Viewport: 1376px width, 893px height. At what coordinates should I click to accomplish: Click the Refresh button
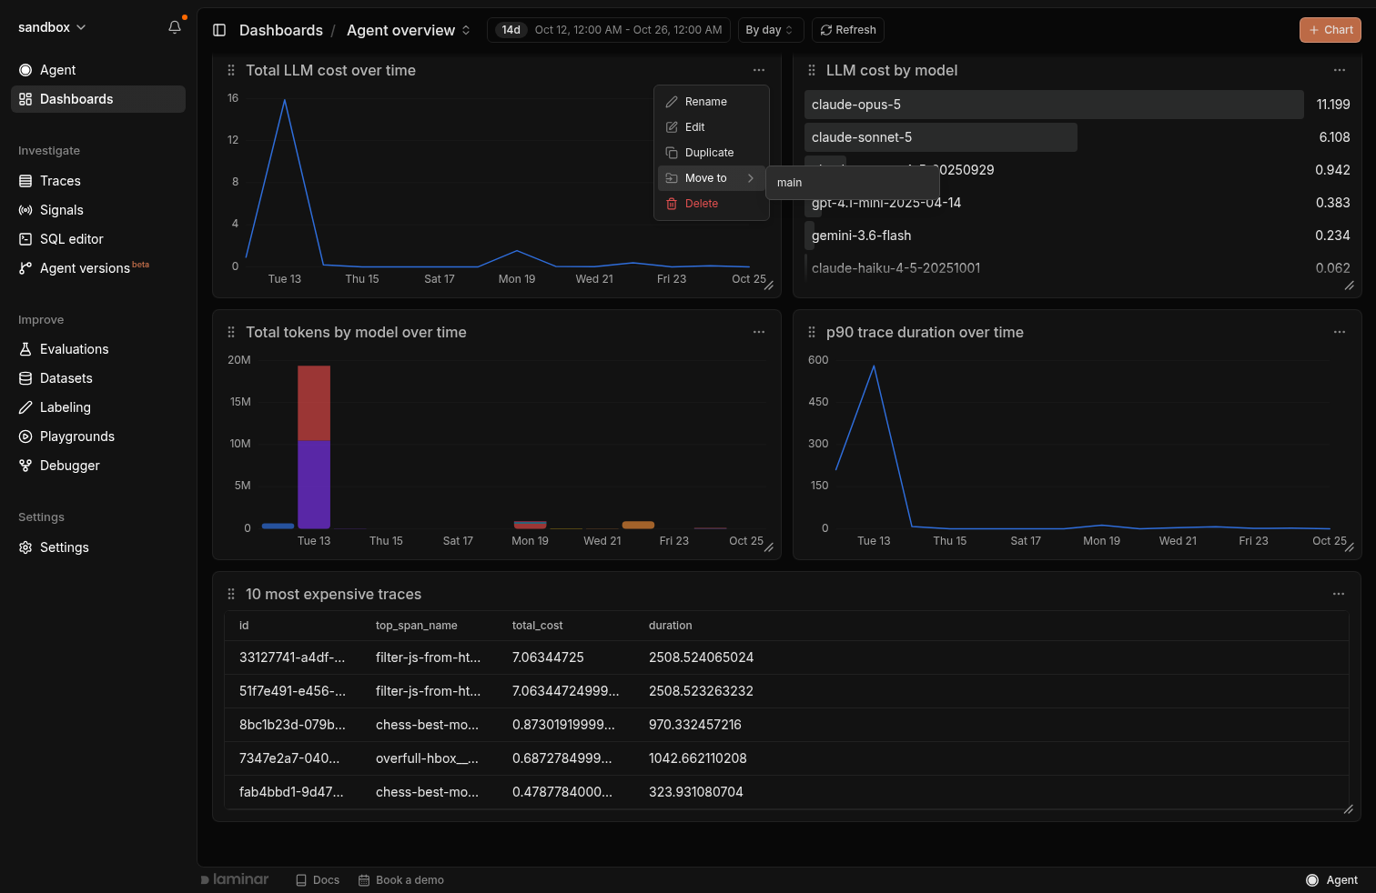pyautogui.click(x=847, y=30)
